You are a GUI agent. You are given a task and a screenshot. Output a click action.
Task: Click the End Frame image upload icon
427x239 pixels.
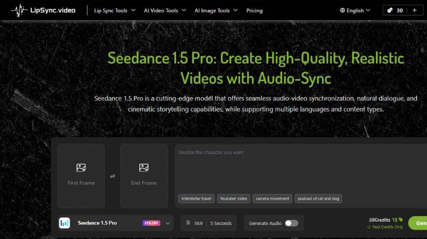pyautogui.click(x=144, y=168)
